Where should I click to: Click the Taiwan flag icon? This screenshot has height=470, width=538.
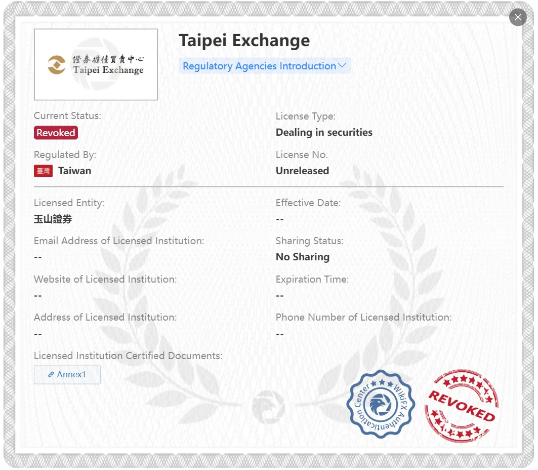click(43, 171)
